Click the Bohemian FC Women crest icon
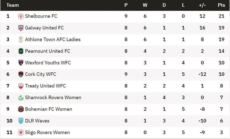Screen dimensions: 230x139 point(21,109)
